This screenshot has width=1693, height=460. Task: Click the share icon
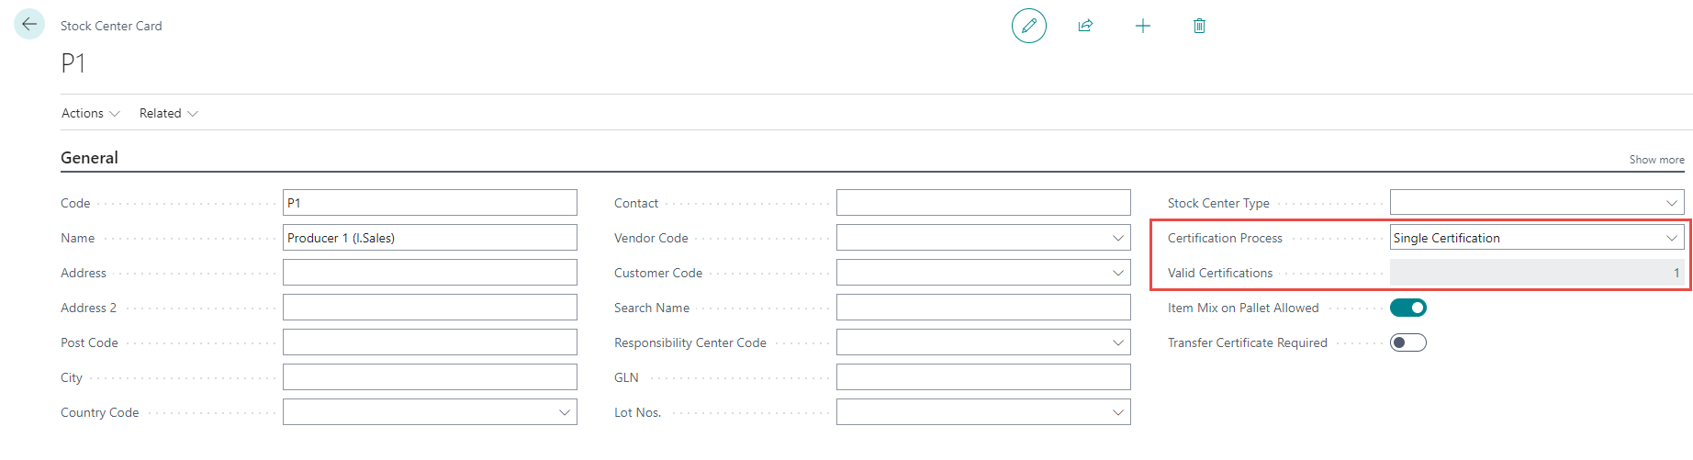tap(1085, 26)
